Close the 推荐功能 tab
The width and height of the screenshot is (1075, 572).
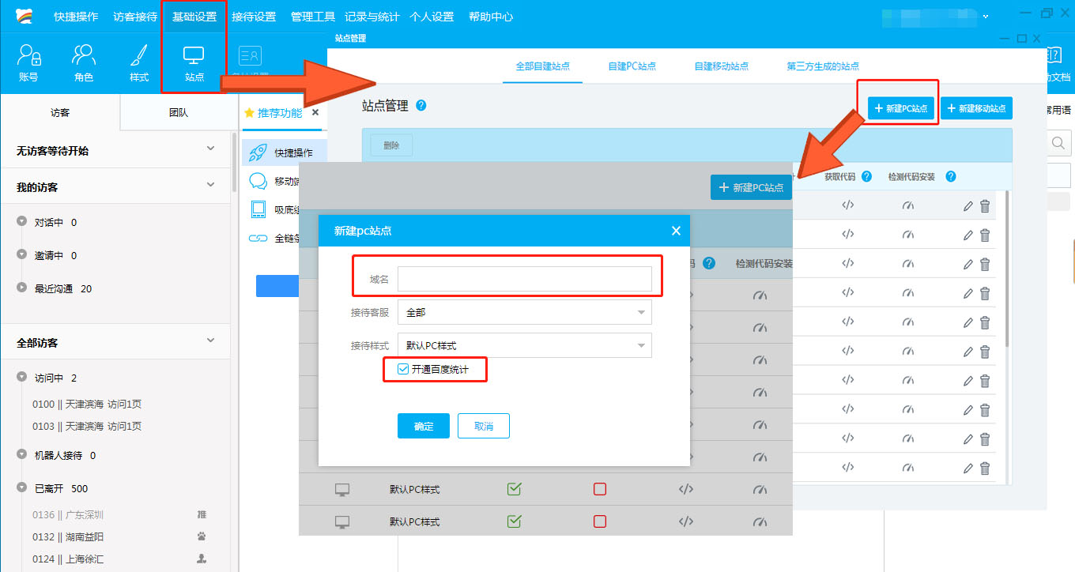pos(315,112)
